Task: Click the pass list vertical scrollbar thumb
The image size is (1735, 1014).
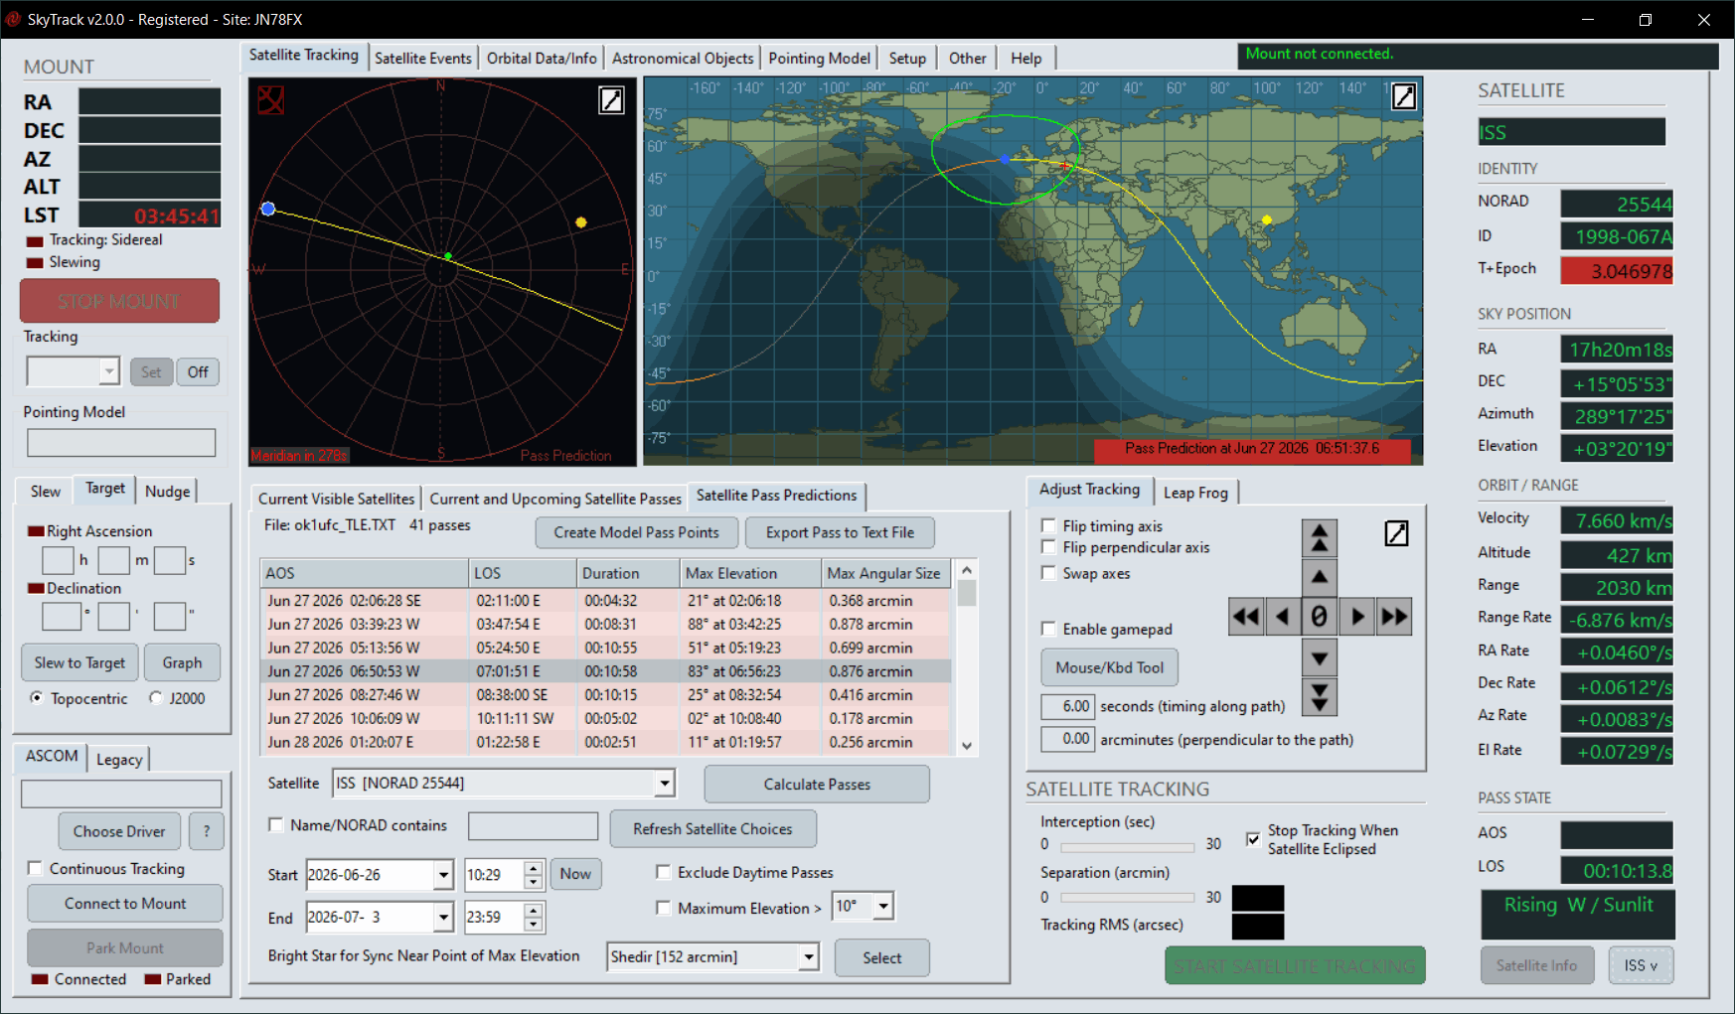Action: 967,594
